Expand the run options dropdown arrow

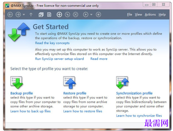coord(91,15)
